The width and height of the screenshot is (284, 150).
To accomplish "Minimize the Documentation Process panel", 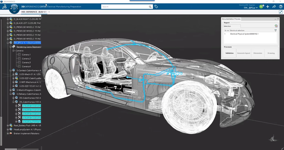I will [275, 19].
